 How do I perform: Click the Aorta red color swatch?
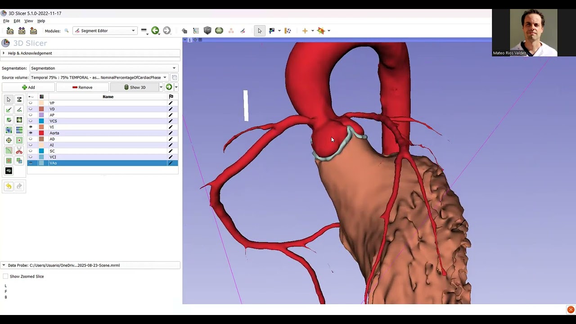41,133
